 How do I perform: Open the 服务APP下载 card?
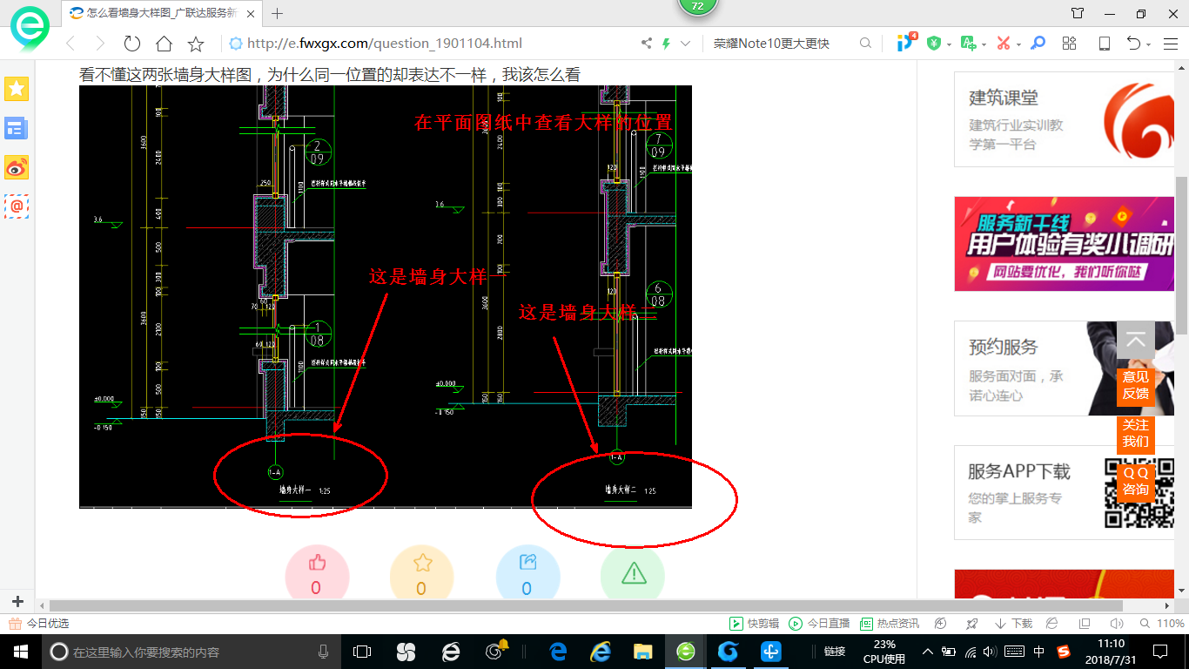click(x=1065, y=493)
